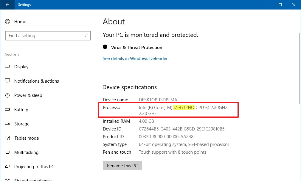Click the Rename this PC button
The width and height of the screenshot is (301, 181).
coord(122,166)
